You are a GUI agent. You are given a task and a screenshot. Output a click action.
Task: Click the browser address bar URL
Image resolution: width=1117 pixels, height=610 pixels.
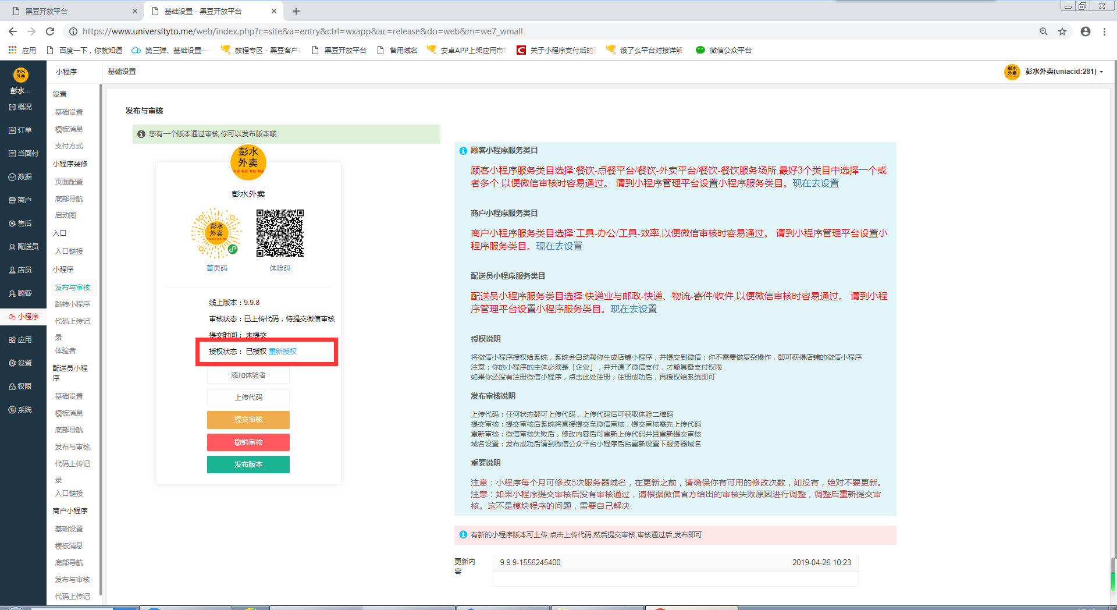303,31
